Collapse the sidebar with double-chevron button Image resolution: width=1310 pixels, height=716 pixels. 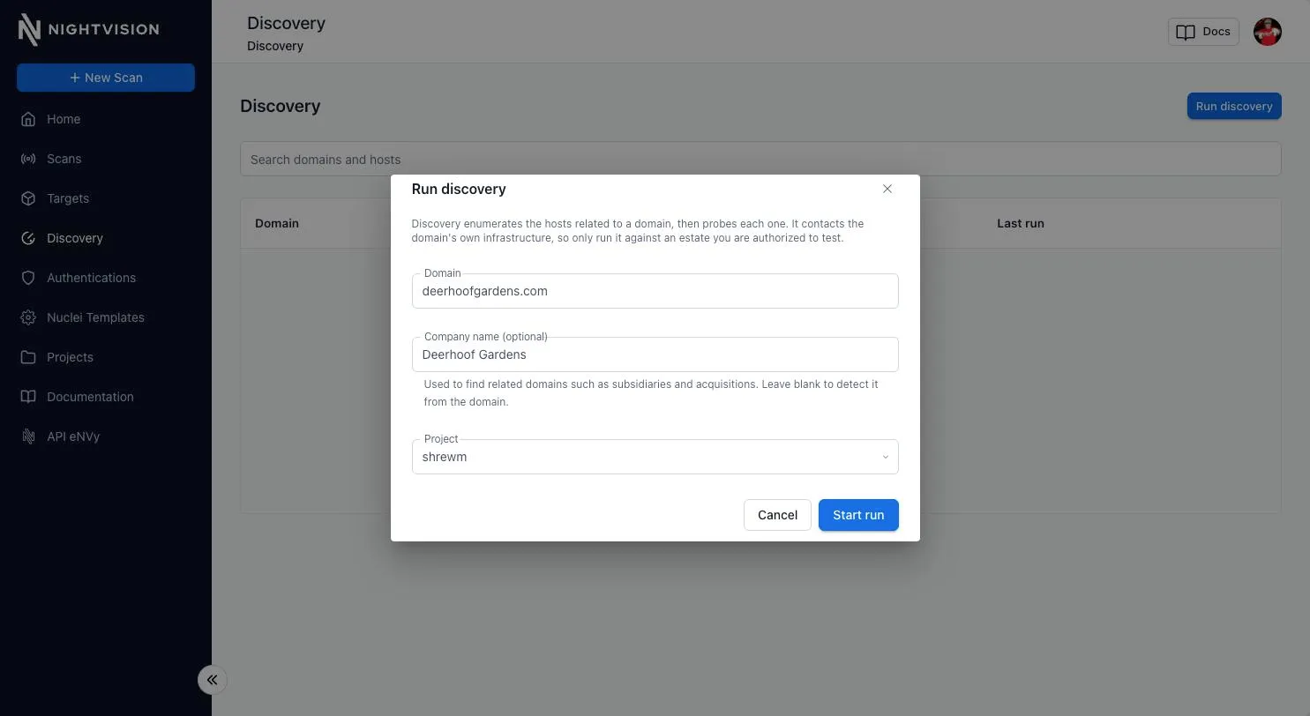pyautogui.click(x=212, y=680)
